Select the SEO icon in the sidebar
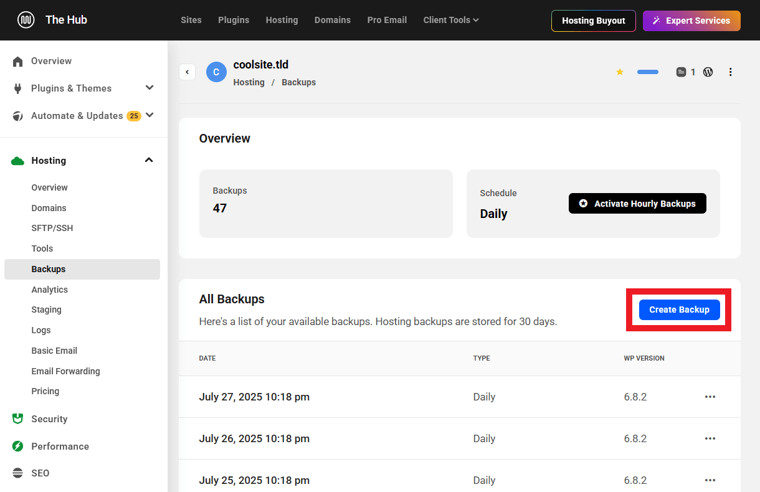This screenshot has height=492, width=760. pyautogui.click(x=17, y=473)
